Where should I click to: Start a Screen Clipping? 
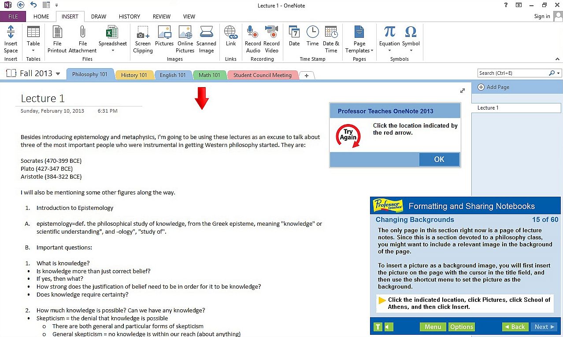[x=143, y=39]
